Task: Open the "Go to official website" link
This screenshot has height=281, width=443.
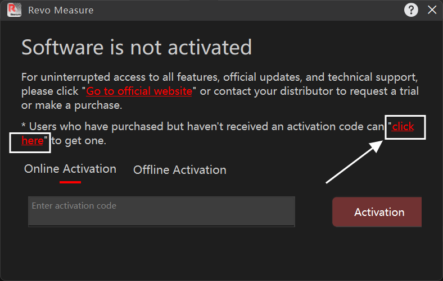Action: (x=139, y=91)
